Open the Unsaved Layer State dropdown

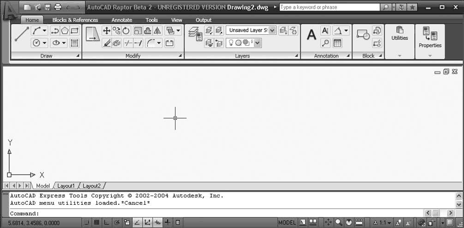[251, 31]
